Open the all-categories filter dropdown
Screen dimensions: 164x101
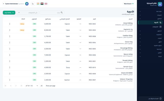tap(28, 12)
